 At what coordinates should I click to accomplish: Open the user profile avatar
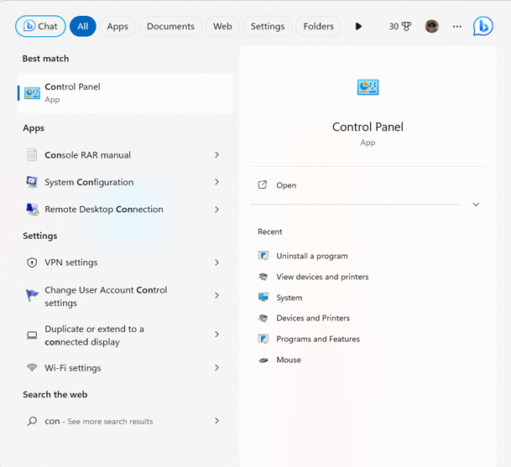[x=432, y=26]
